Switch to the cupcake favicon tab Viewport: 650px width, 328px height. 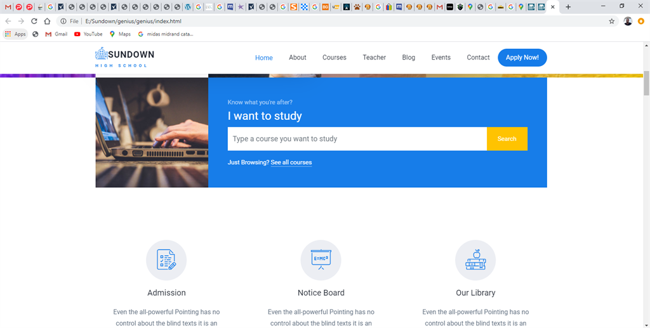40,6
